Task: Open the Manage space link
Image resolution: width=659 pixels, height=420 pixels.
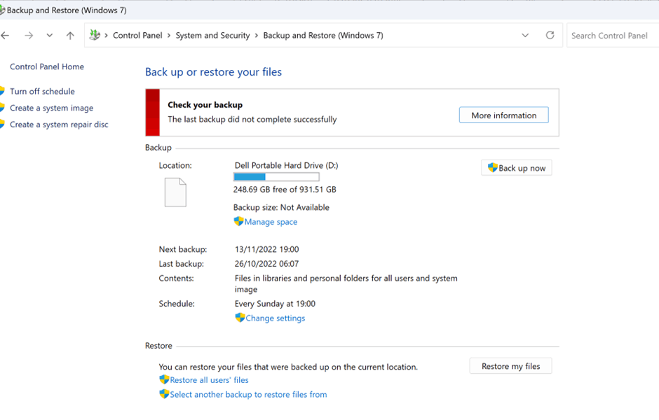Action: (x=271, y=222)
